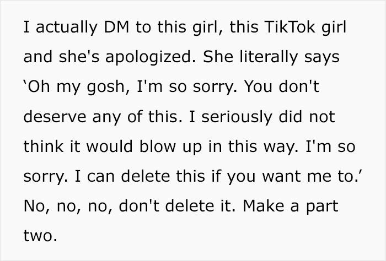Click the phrase 'blow up' in fifth line
386x261 pixels.
[170, 146]
